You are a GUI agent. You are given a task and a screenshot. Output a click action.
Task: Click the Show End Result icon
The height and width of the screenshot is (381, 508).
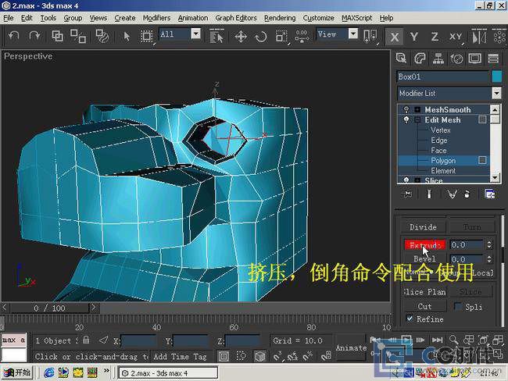429,194
